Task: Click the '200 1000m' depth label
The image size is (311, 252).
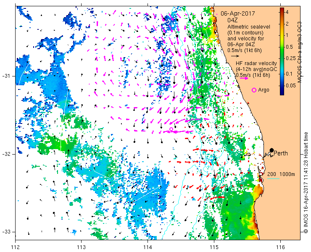Action: click(281, 174)
